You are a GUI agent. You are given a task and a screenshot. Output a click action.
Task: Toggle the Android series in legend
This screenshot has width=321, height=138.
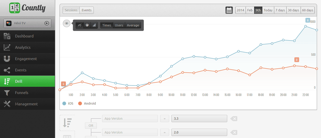point(87,103)
